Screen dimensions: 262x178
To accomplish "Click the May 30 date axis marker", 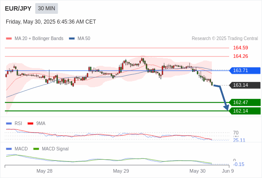I will tap(198, 171).
